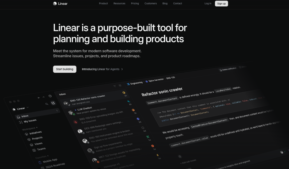This screenshot has height=169, width=289.
Task: Select ENG-135 Refactor sonic crawler notification
Action: [x=95, y=100]
